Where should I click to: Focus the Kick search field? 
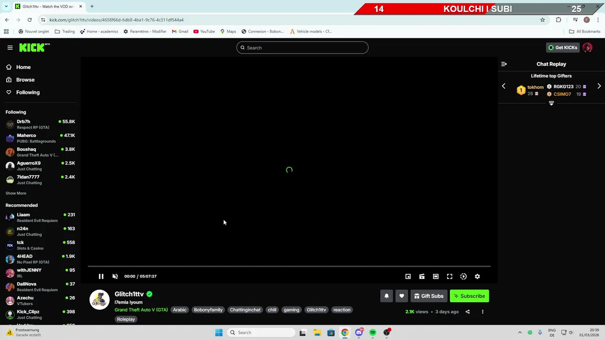[302, 48]
